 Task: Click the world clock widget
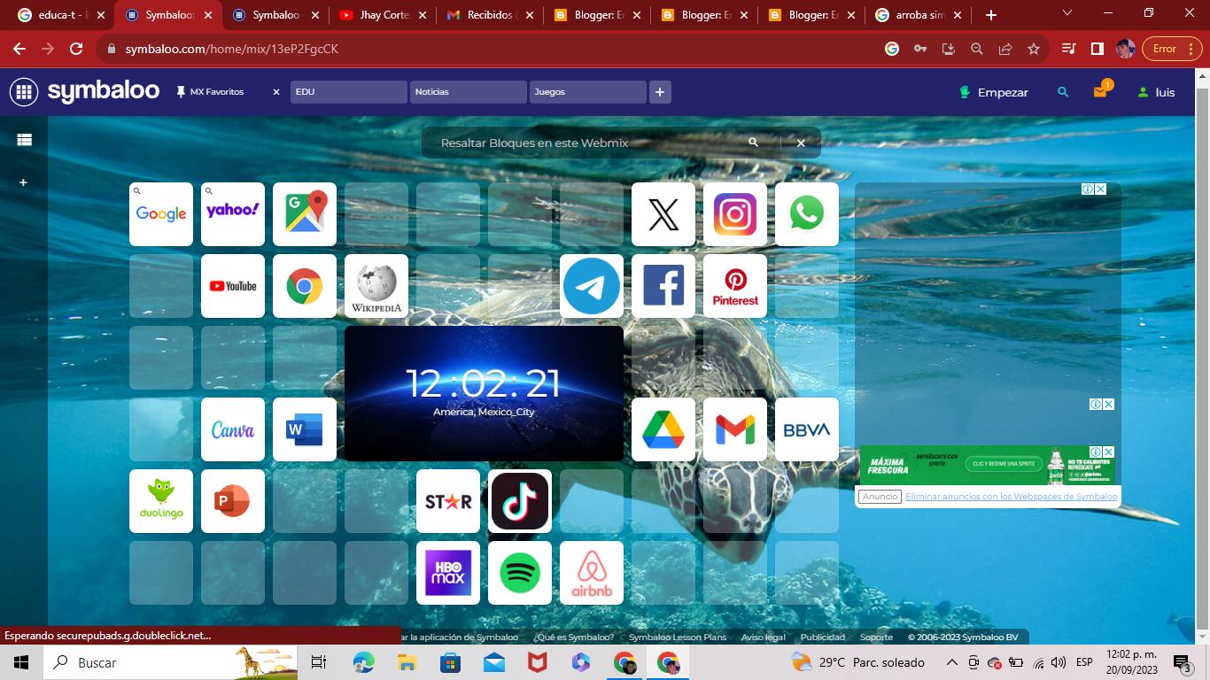(x=484, y=393)
